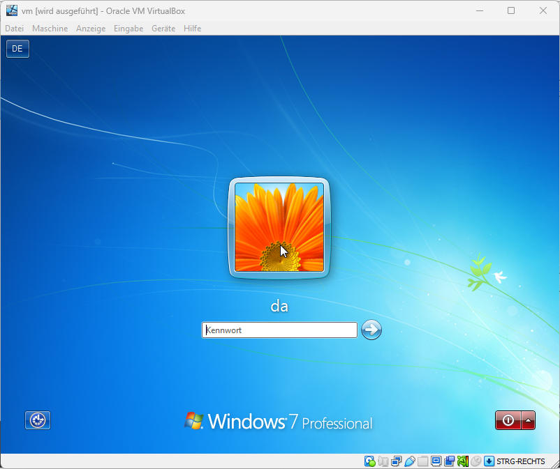Maximize the VirtualBox window
Screen dimensions: 560x469
511,10
